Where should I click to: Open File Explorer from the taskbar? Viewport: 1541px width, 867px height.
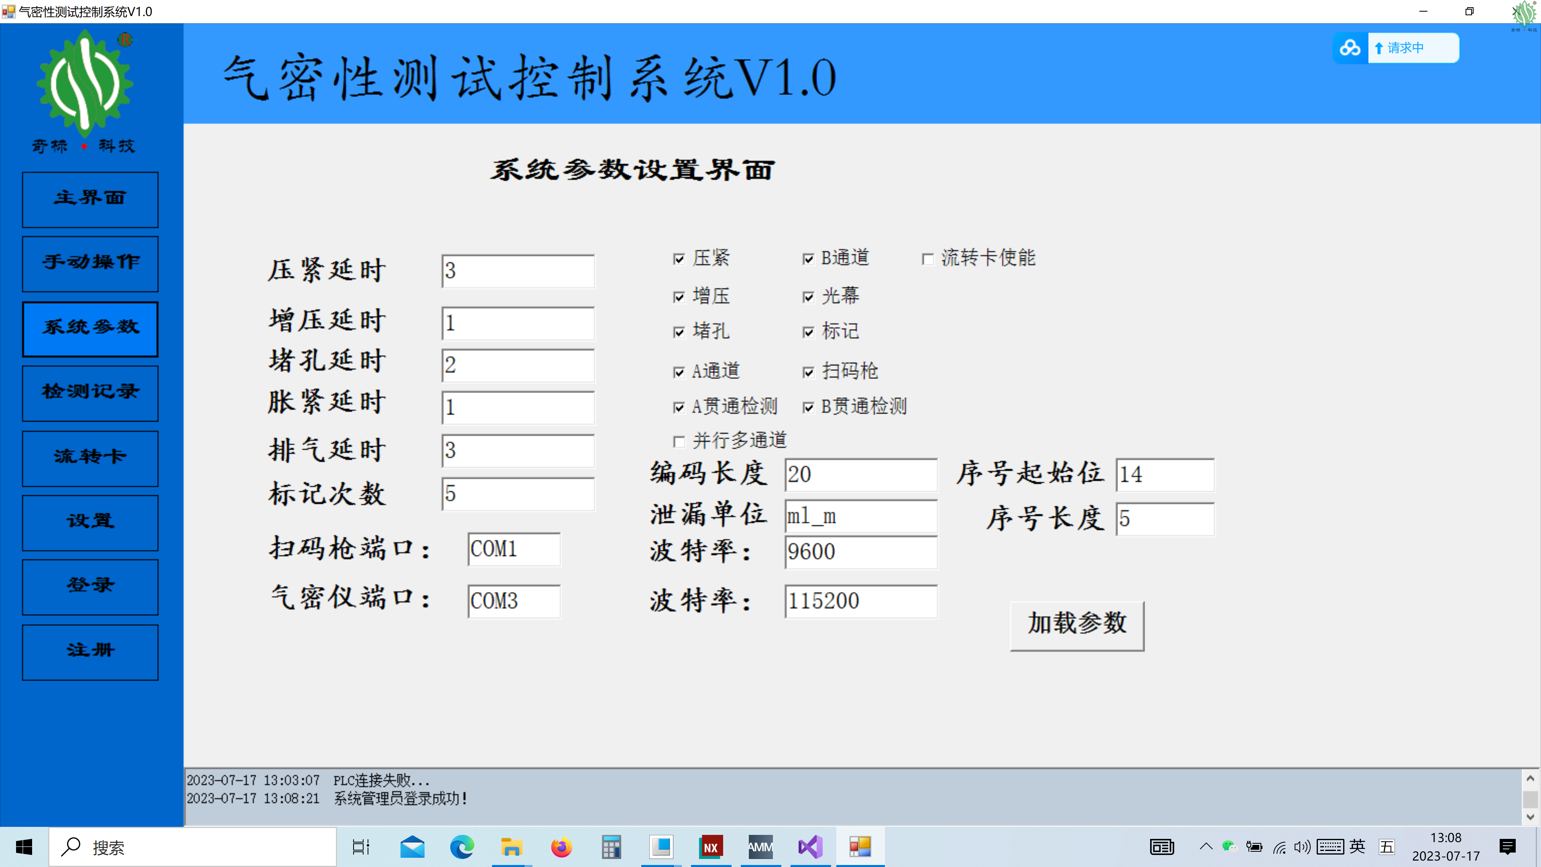[x=512, y=847]
